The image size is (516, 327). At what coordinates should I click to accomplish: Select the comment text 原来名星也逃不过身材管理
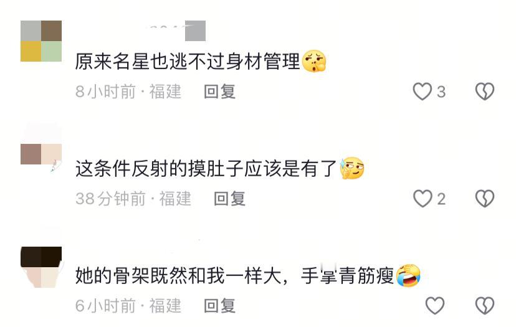[x=188, y=61]
